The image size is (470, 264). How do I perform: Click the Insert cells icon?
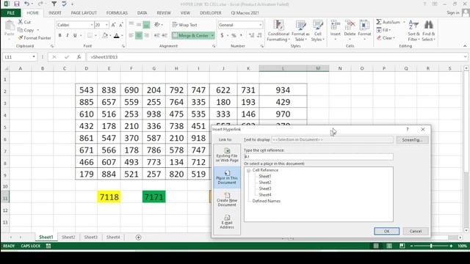pyautogui.click(x=336, y=26)
